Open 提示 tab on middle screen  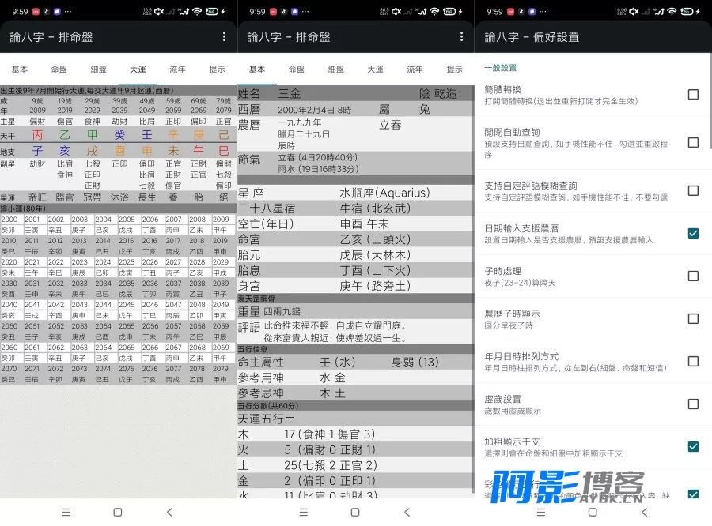pos(454,70)
